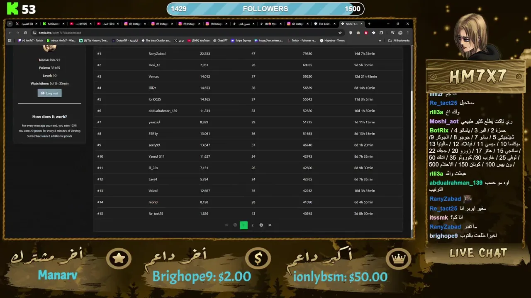The height and width of the screenshot is (298, 531).
Task: Click the red droplet extension icon
Action: (x=366, y=33)
